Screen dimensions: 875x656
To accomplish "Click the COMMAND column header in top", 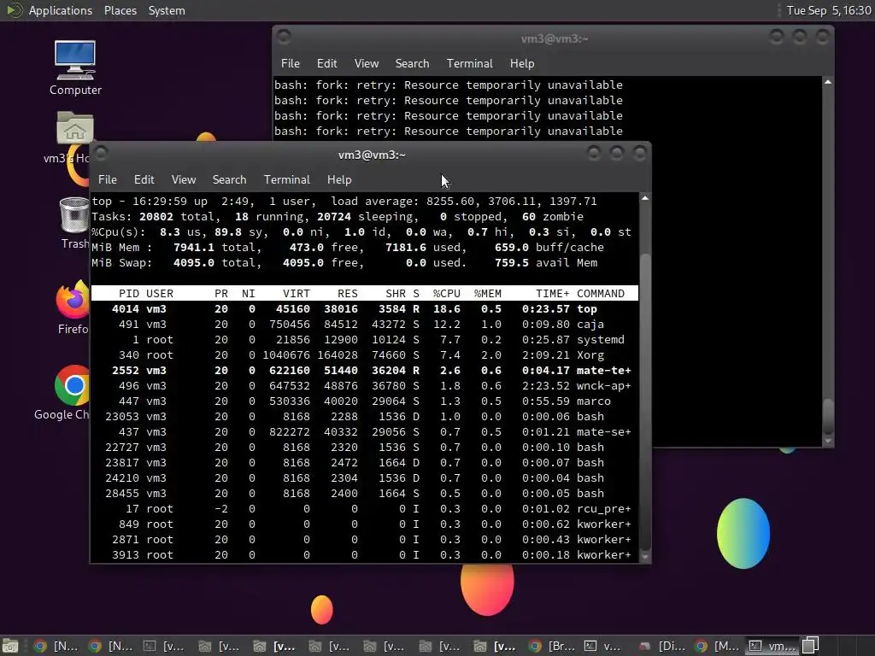I will pos(601,294).
